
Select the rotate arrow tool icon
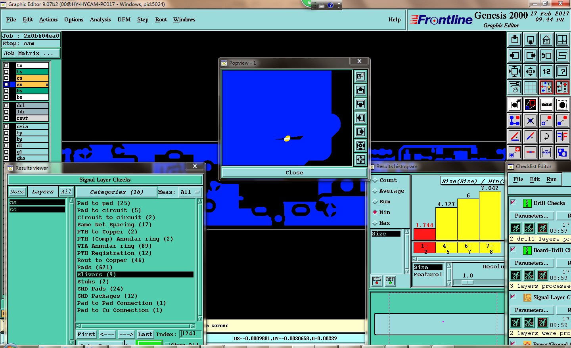[x=546, y=136]
